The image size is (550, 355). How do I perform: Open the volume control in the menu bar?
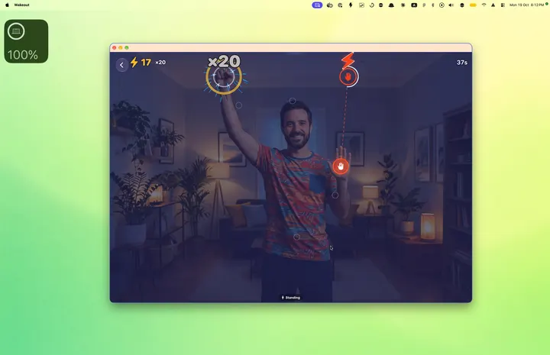pyautogui.click(x=451, y=5)
